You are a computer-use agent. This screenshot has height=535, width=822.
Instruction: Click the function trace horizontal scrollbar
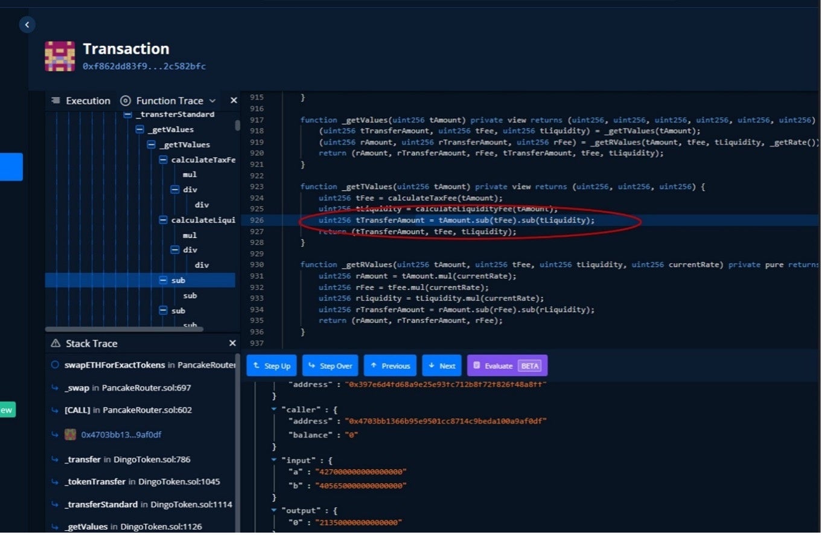124,330
